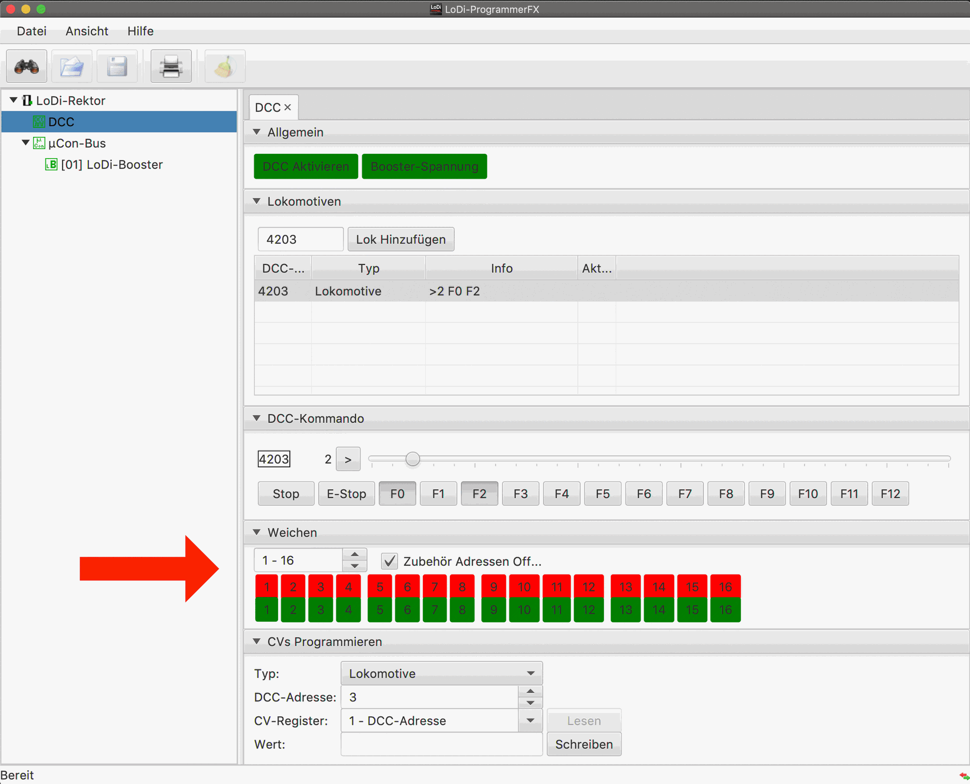
Task: Select the 4203 Lokomotive table row
Action: click(x=607, y=291)
